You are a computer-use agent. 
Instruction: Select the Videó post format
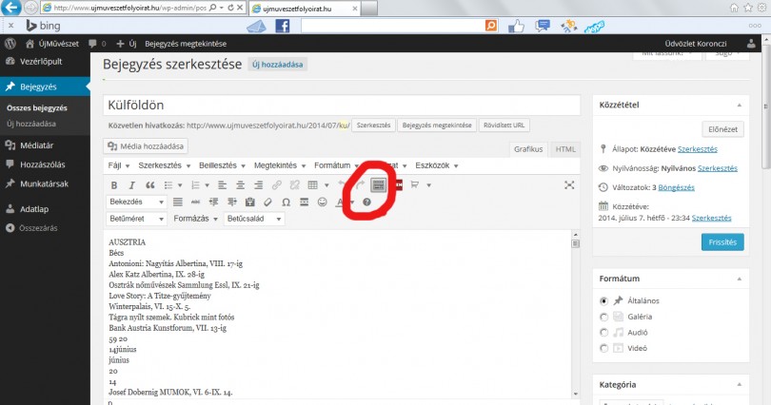604,349
